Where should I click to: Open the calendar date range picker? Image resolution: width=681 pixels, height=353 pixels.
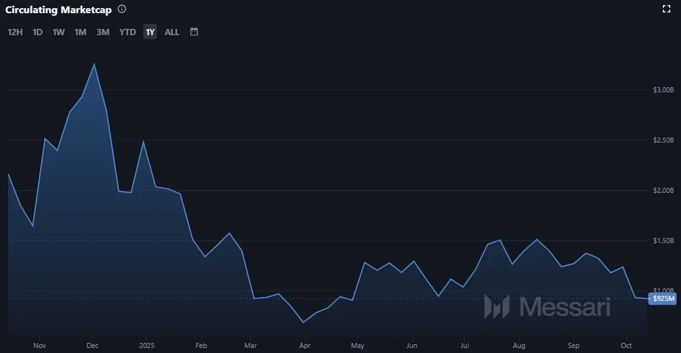click(x=194, y=31)
